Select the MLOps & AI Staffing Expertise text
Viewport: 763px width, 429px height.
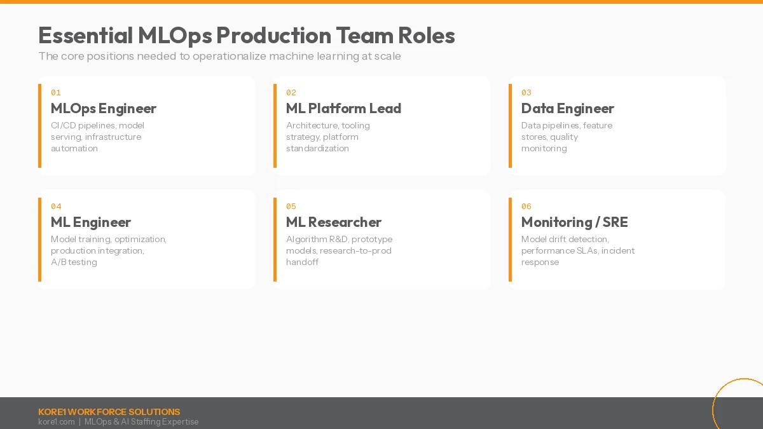(141, 421)
